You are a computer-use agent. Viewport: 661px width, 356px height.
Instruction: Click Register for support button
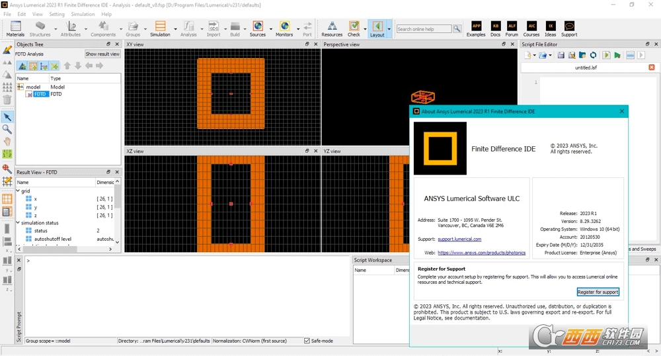[x=598, y=292]
